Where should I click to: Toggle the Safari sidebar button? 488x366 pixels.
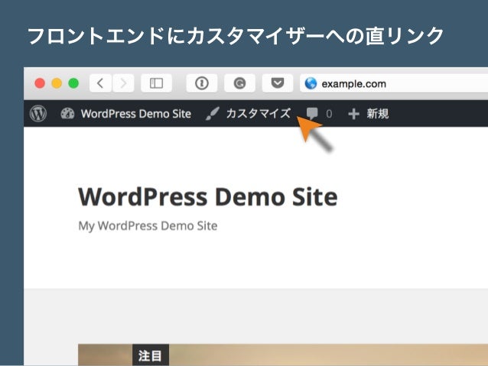156,83
